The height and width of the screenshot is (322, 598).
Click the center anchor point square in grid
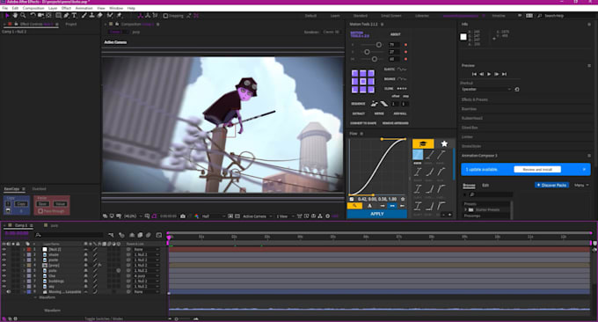pyautogui.click(x=362, y=81)
